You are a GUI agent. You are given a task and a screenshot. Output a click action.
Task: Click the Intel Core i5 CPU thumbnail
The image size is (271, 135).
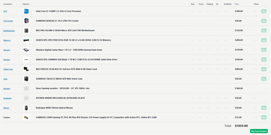click(26, 11)
